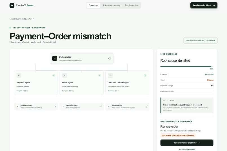Click the Run Demo Incident button

tap(204, 5)
